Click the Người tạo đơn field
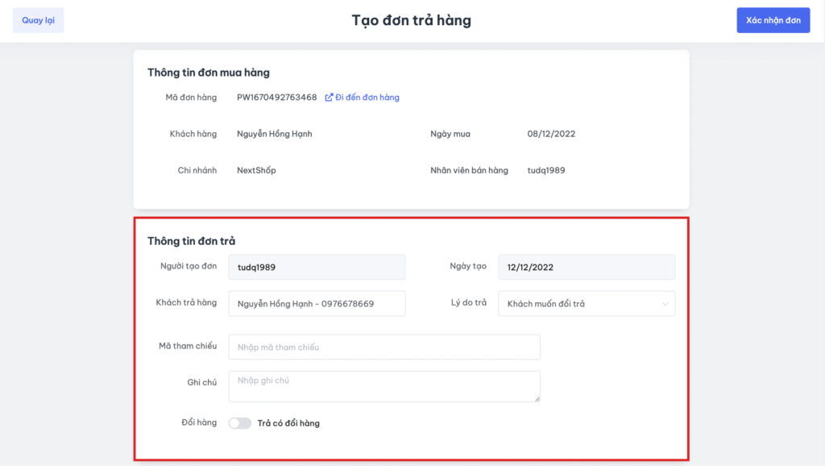Screen dimensions: 825x466 (x=317, y=267)
